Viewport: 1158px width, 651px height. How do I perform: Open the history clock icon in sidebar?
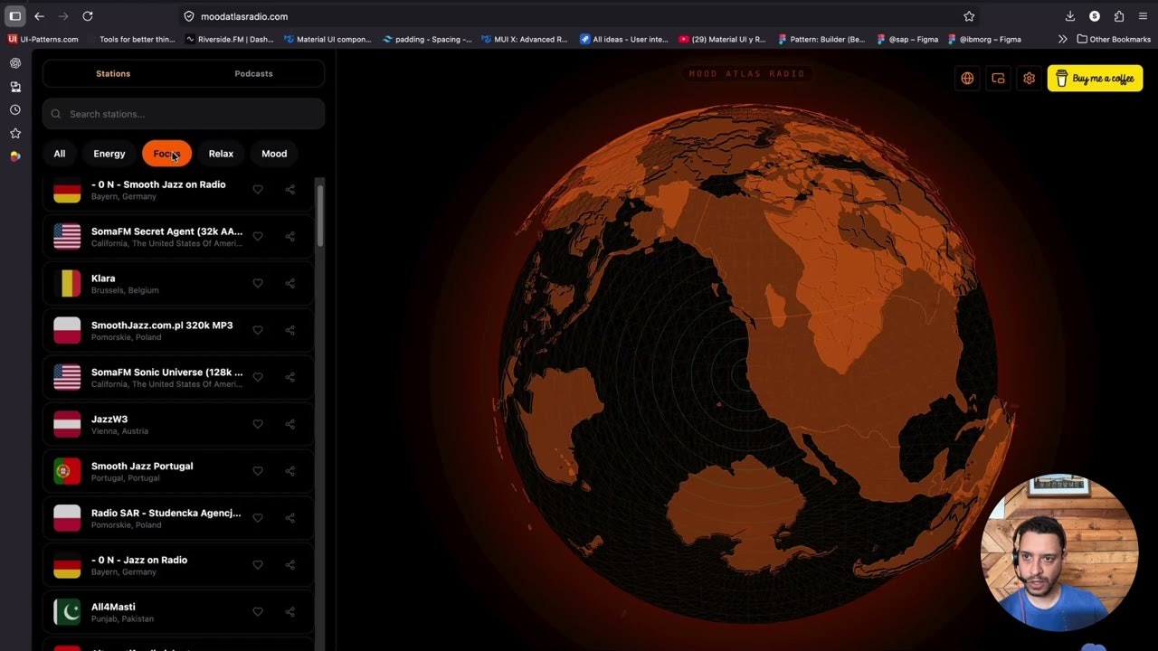[15, 109]
